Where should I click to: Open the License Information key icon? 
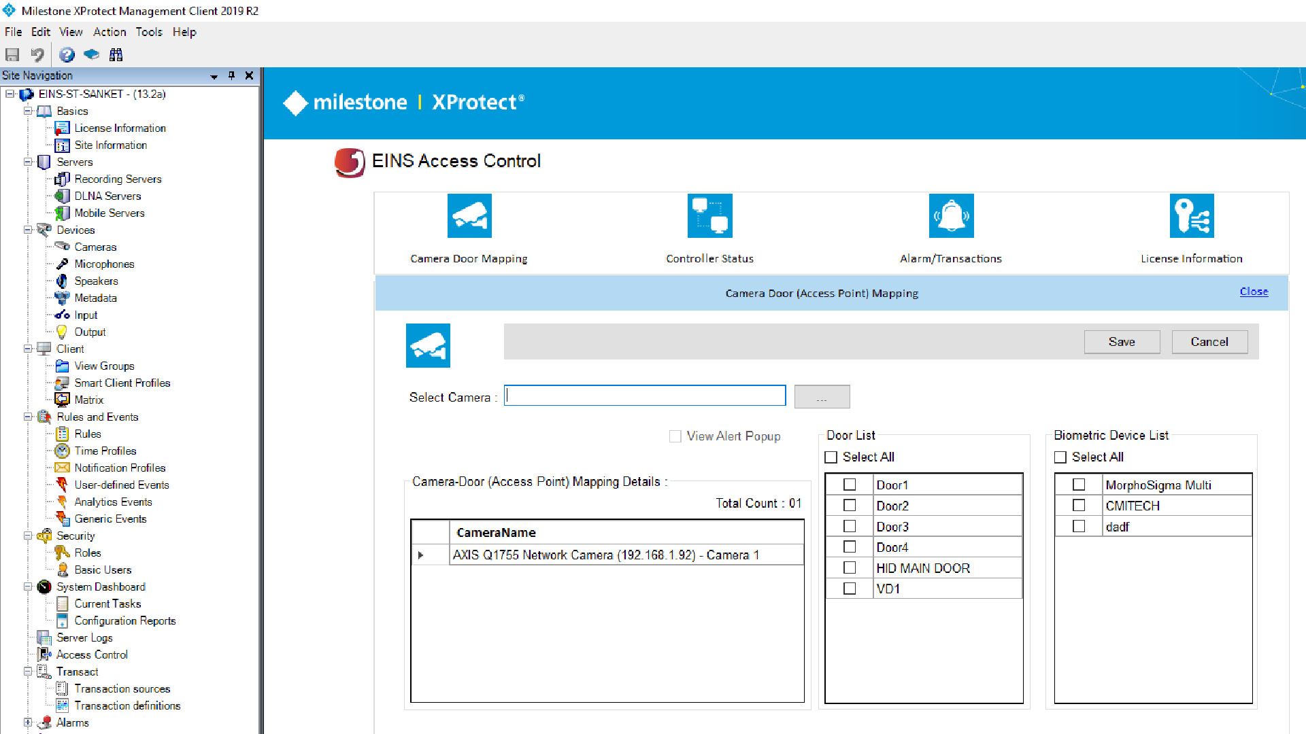pos(1192,216)
